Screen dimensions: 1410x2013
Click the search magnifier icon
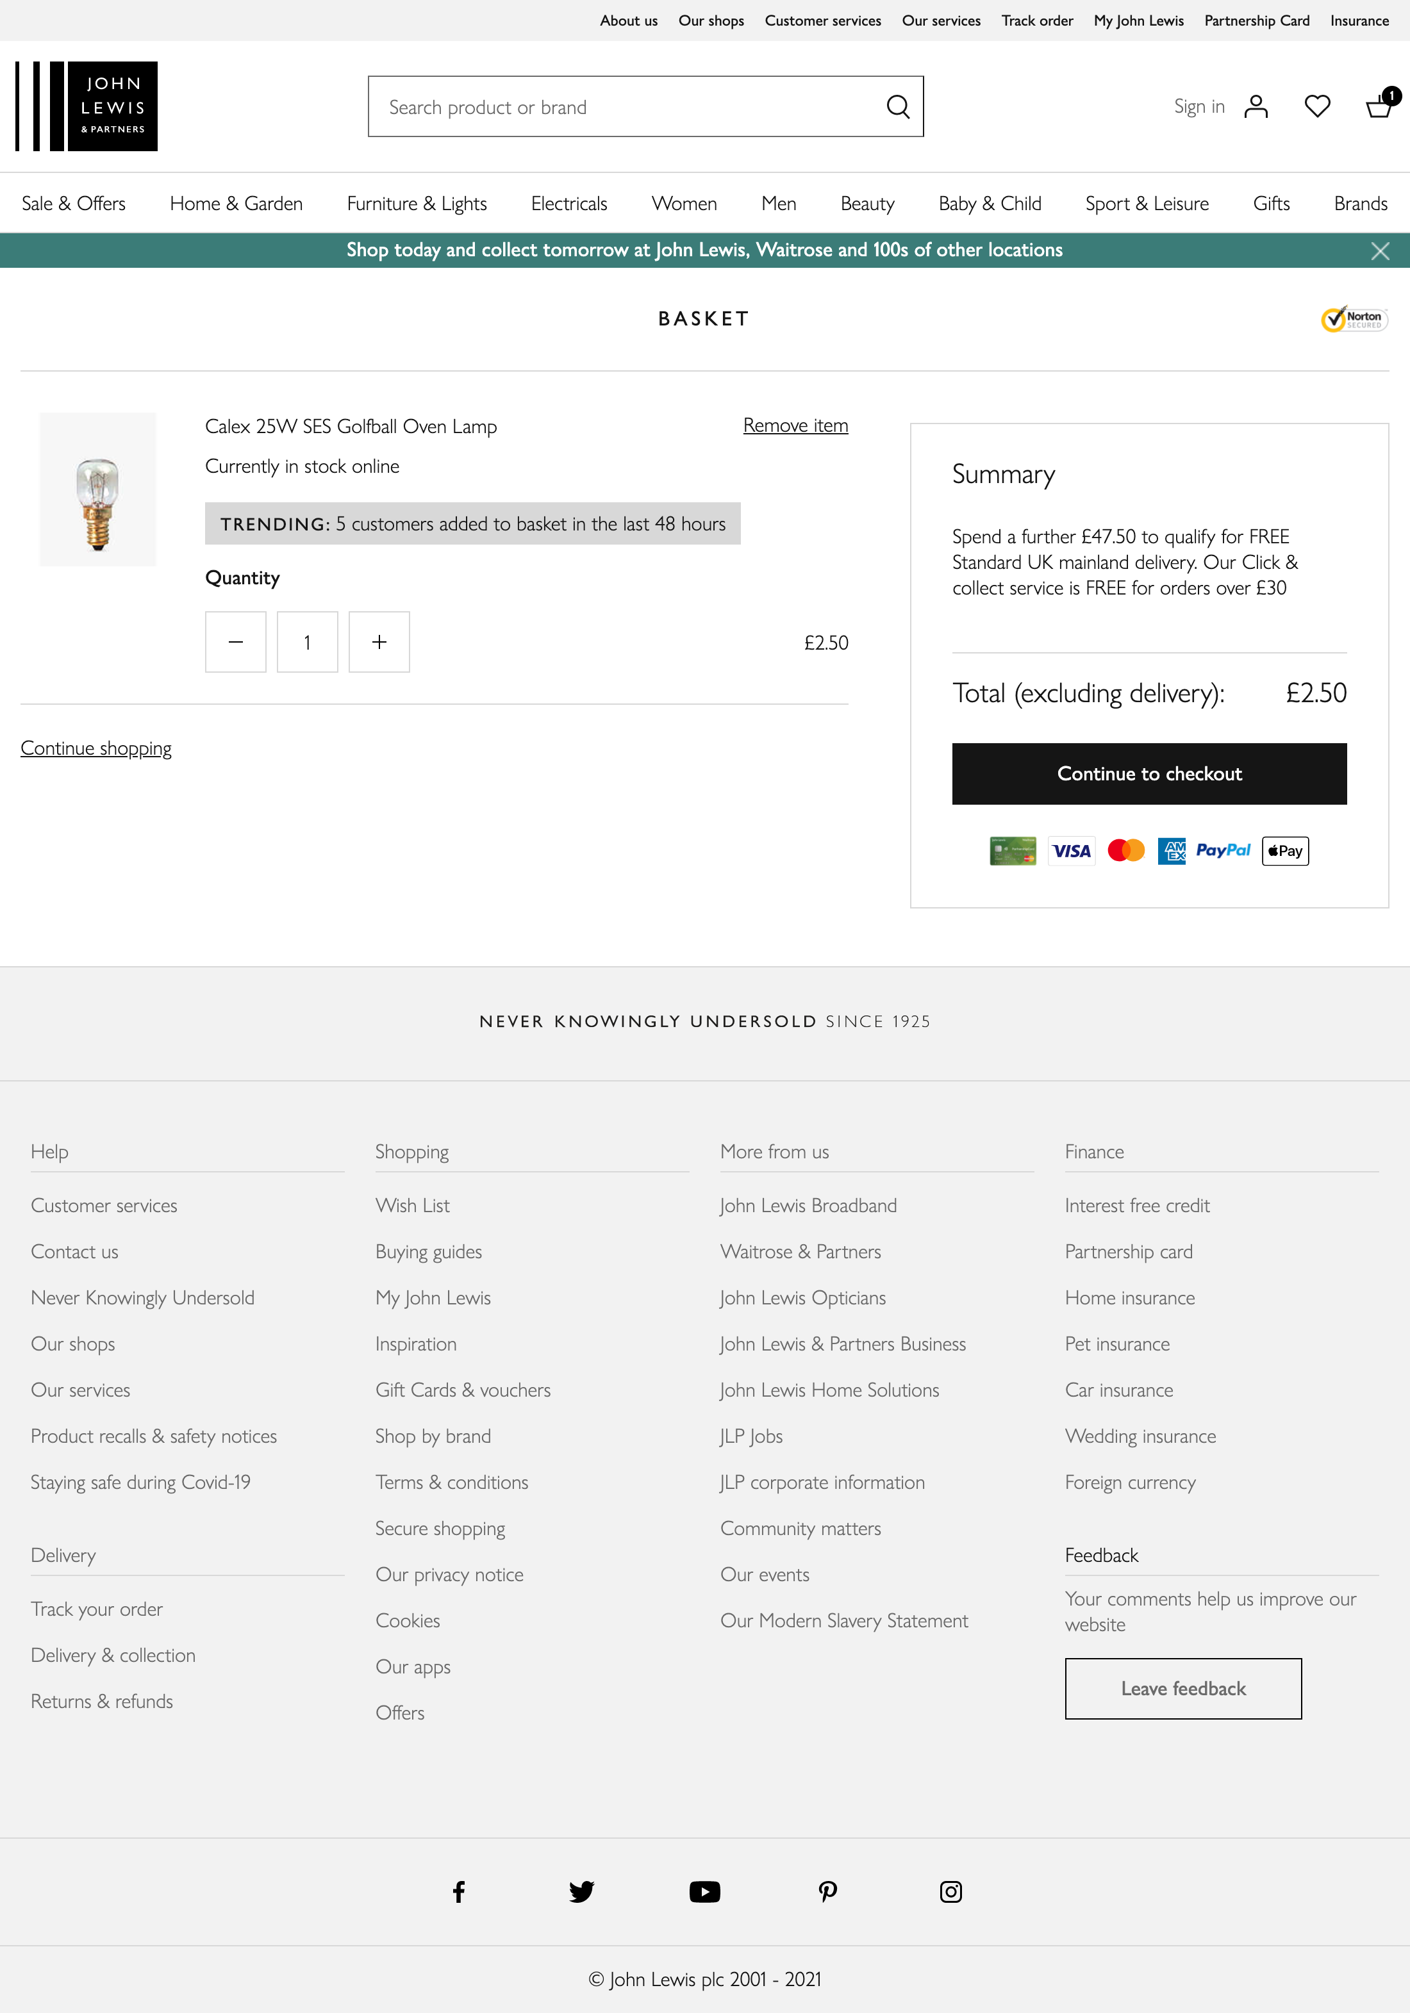[897, 107]
